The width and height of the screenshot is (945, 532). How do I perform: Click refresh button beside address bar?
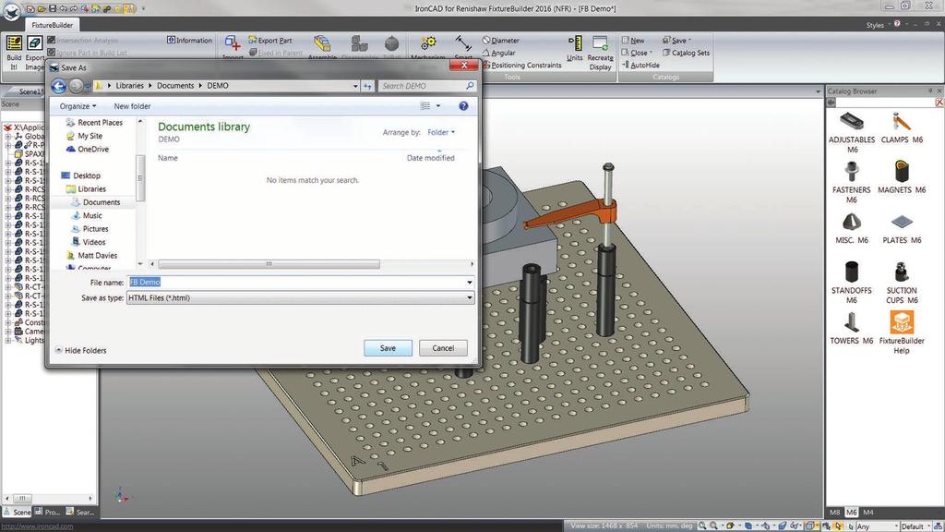coord(367,86)
